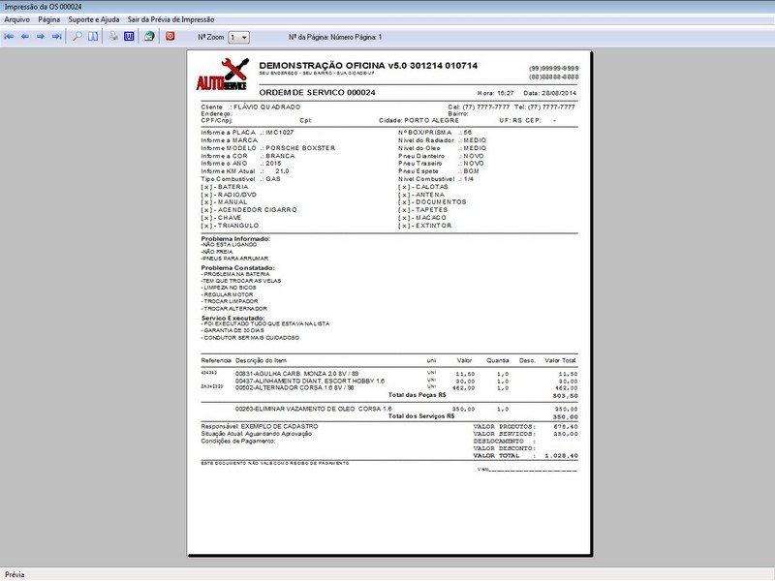Image resolution: width=775 pixels, height=581 pixels.
Task: Click the plate value IMC1027
Action: coord(280,133)
